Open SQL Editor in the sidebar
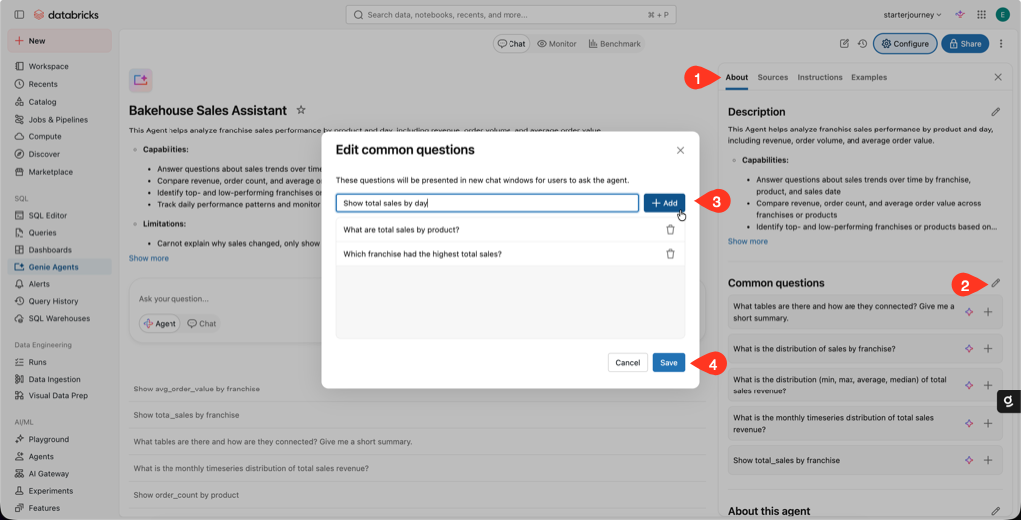 tap(59, 215)
